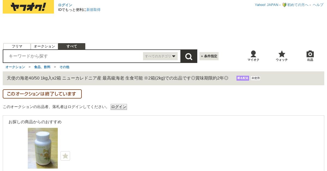Click the beginner leaf mark icon
The image size is (327, 171).
284,5
